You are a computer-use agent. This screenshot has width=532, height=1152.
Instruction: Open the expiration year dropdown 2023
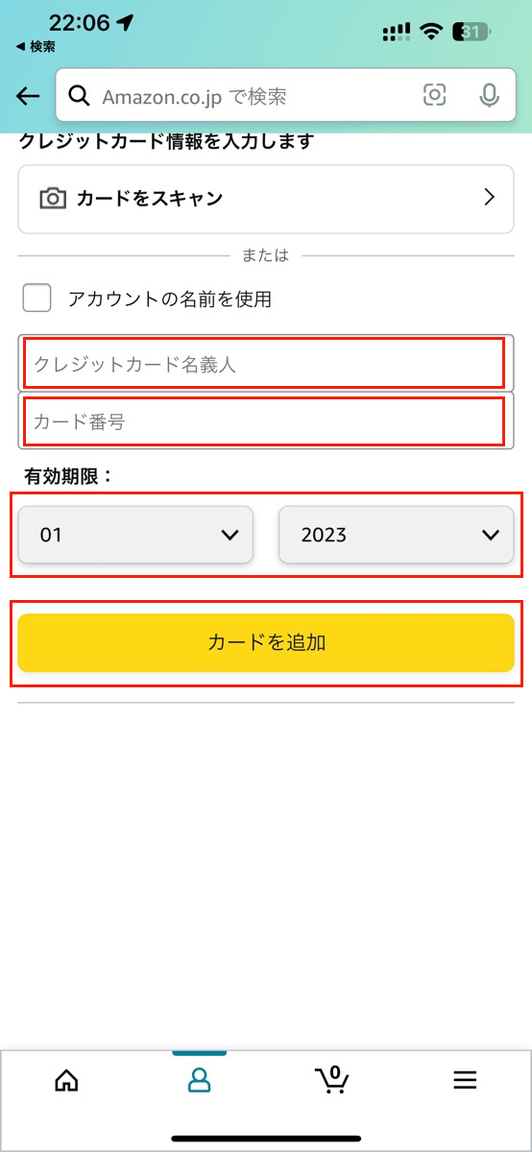pos(397,535)
